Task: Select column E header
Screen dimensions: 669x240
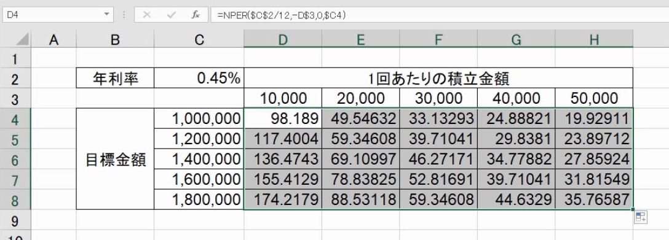Action: pos(360,39)
